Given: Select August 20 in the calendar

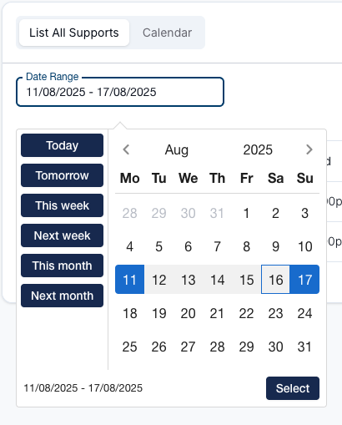Looking at the screenshot, I should pyautogui.click(x=188, y=313).
